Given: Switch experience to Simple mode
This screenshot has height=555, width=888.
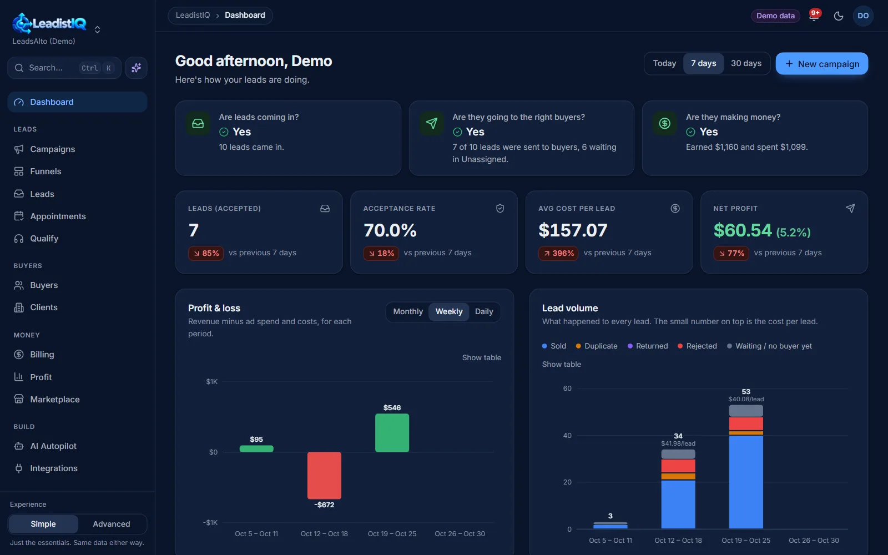Looking at the screenshot, I should click(43, 524).
